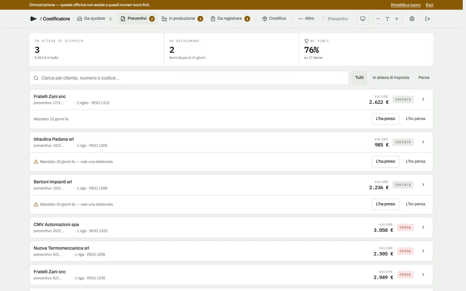Focus the Cerca per cliente search field
466x291 pixels.
click(x=189, y=78)
